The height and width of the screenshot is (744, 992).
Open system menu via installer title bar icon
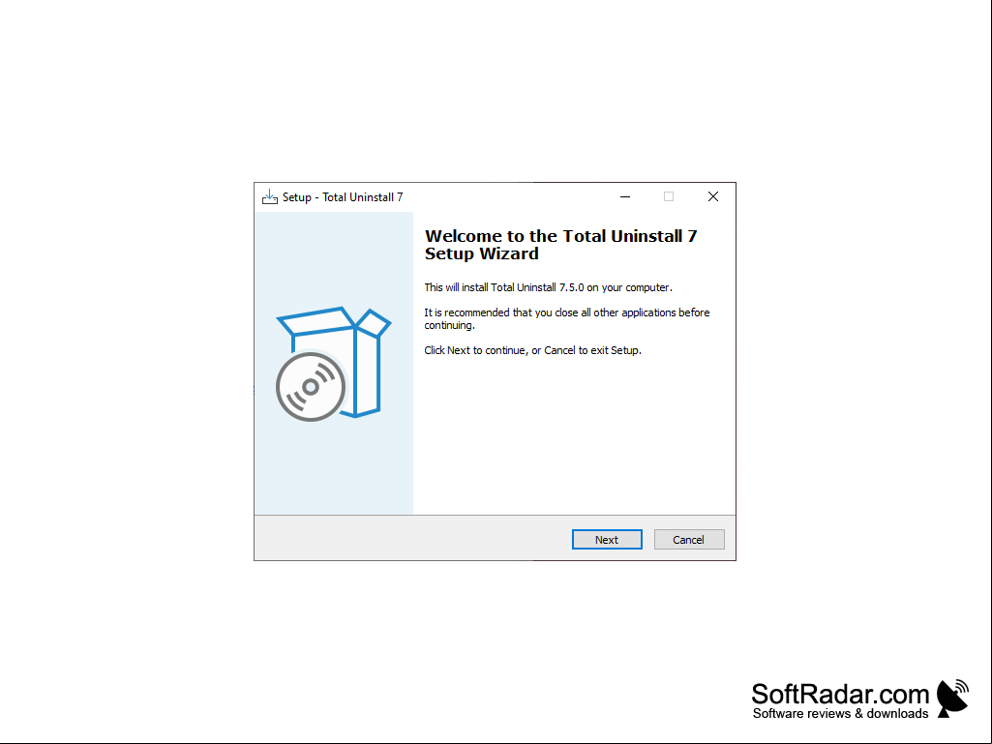point(269,196)
